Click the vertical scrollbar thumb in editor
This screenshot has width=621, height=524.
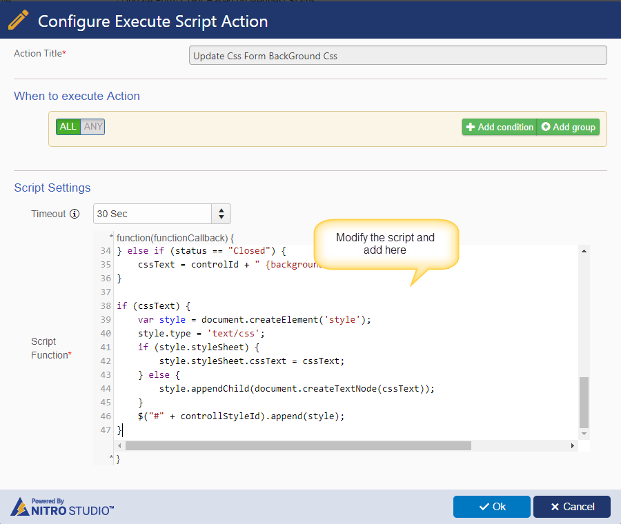click(x=584, y=403)
